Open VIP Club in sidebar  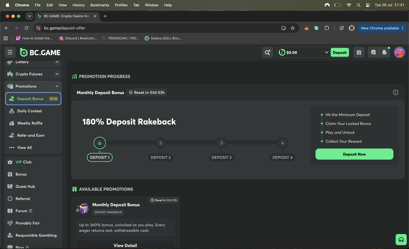(x=33, y=162)
